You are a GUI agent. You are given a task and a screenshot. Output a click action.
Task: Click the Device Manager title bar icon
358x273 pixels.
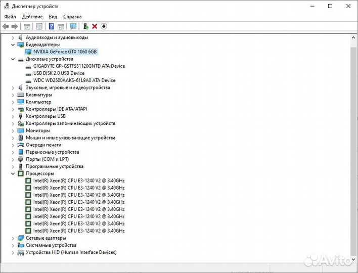7,6
